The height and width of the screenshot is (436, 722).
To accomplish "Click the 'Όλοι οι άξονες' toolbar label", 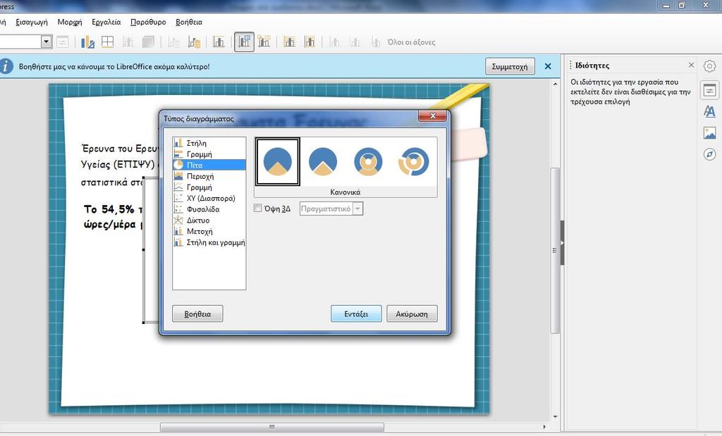I will pyautogui.click(x=411, y=42).
